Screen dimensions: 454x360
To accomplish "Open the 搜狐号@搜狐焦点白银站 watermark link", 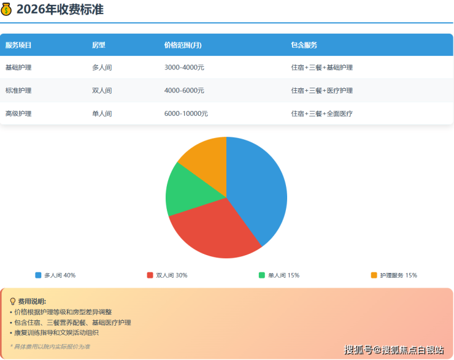I will tap(394, 350).
